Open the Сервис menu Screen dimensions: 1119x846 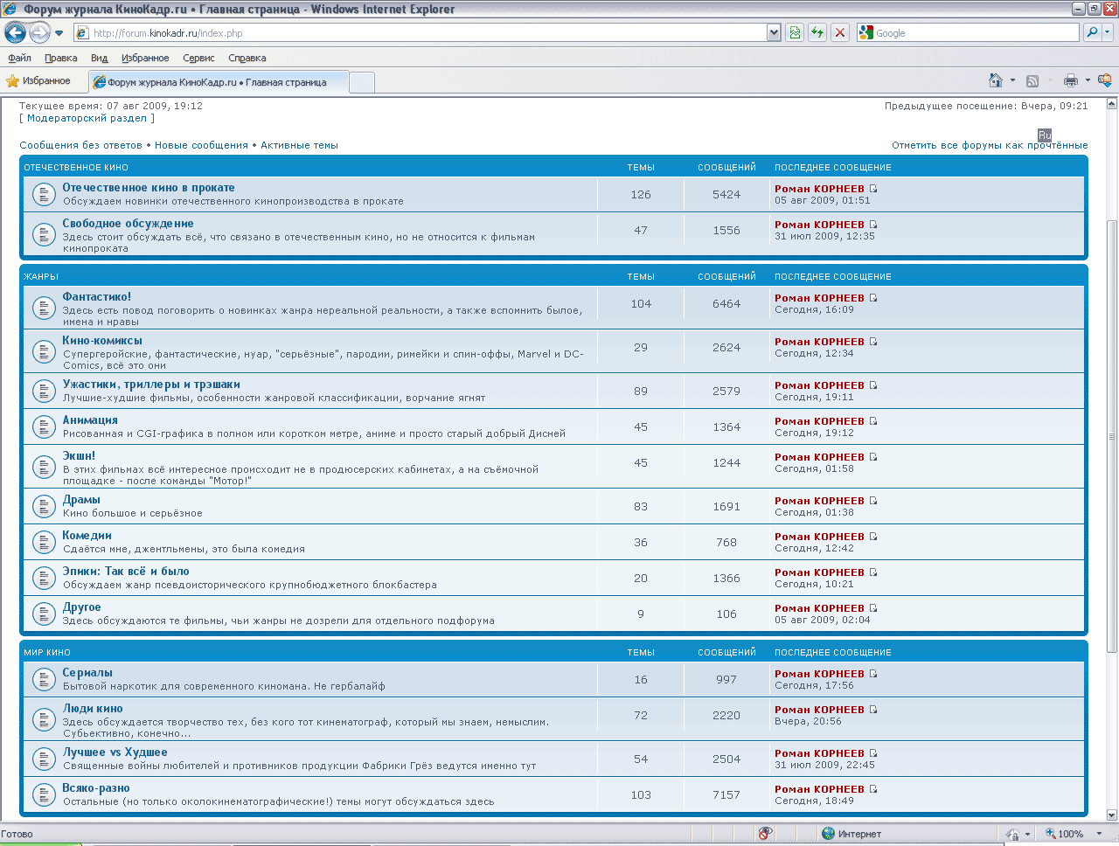tap(198, 58)
